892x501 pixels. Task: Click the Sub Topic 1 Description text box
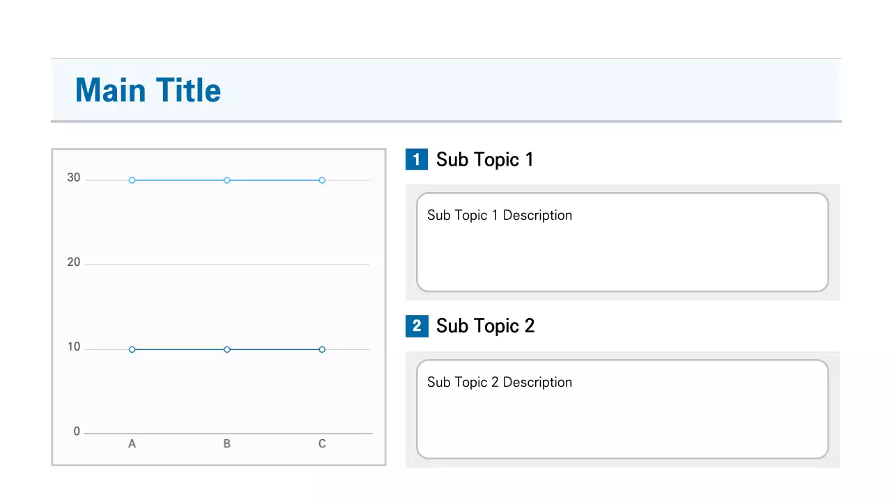point(622,242)
